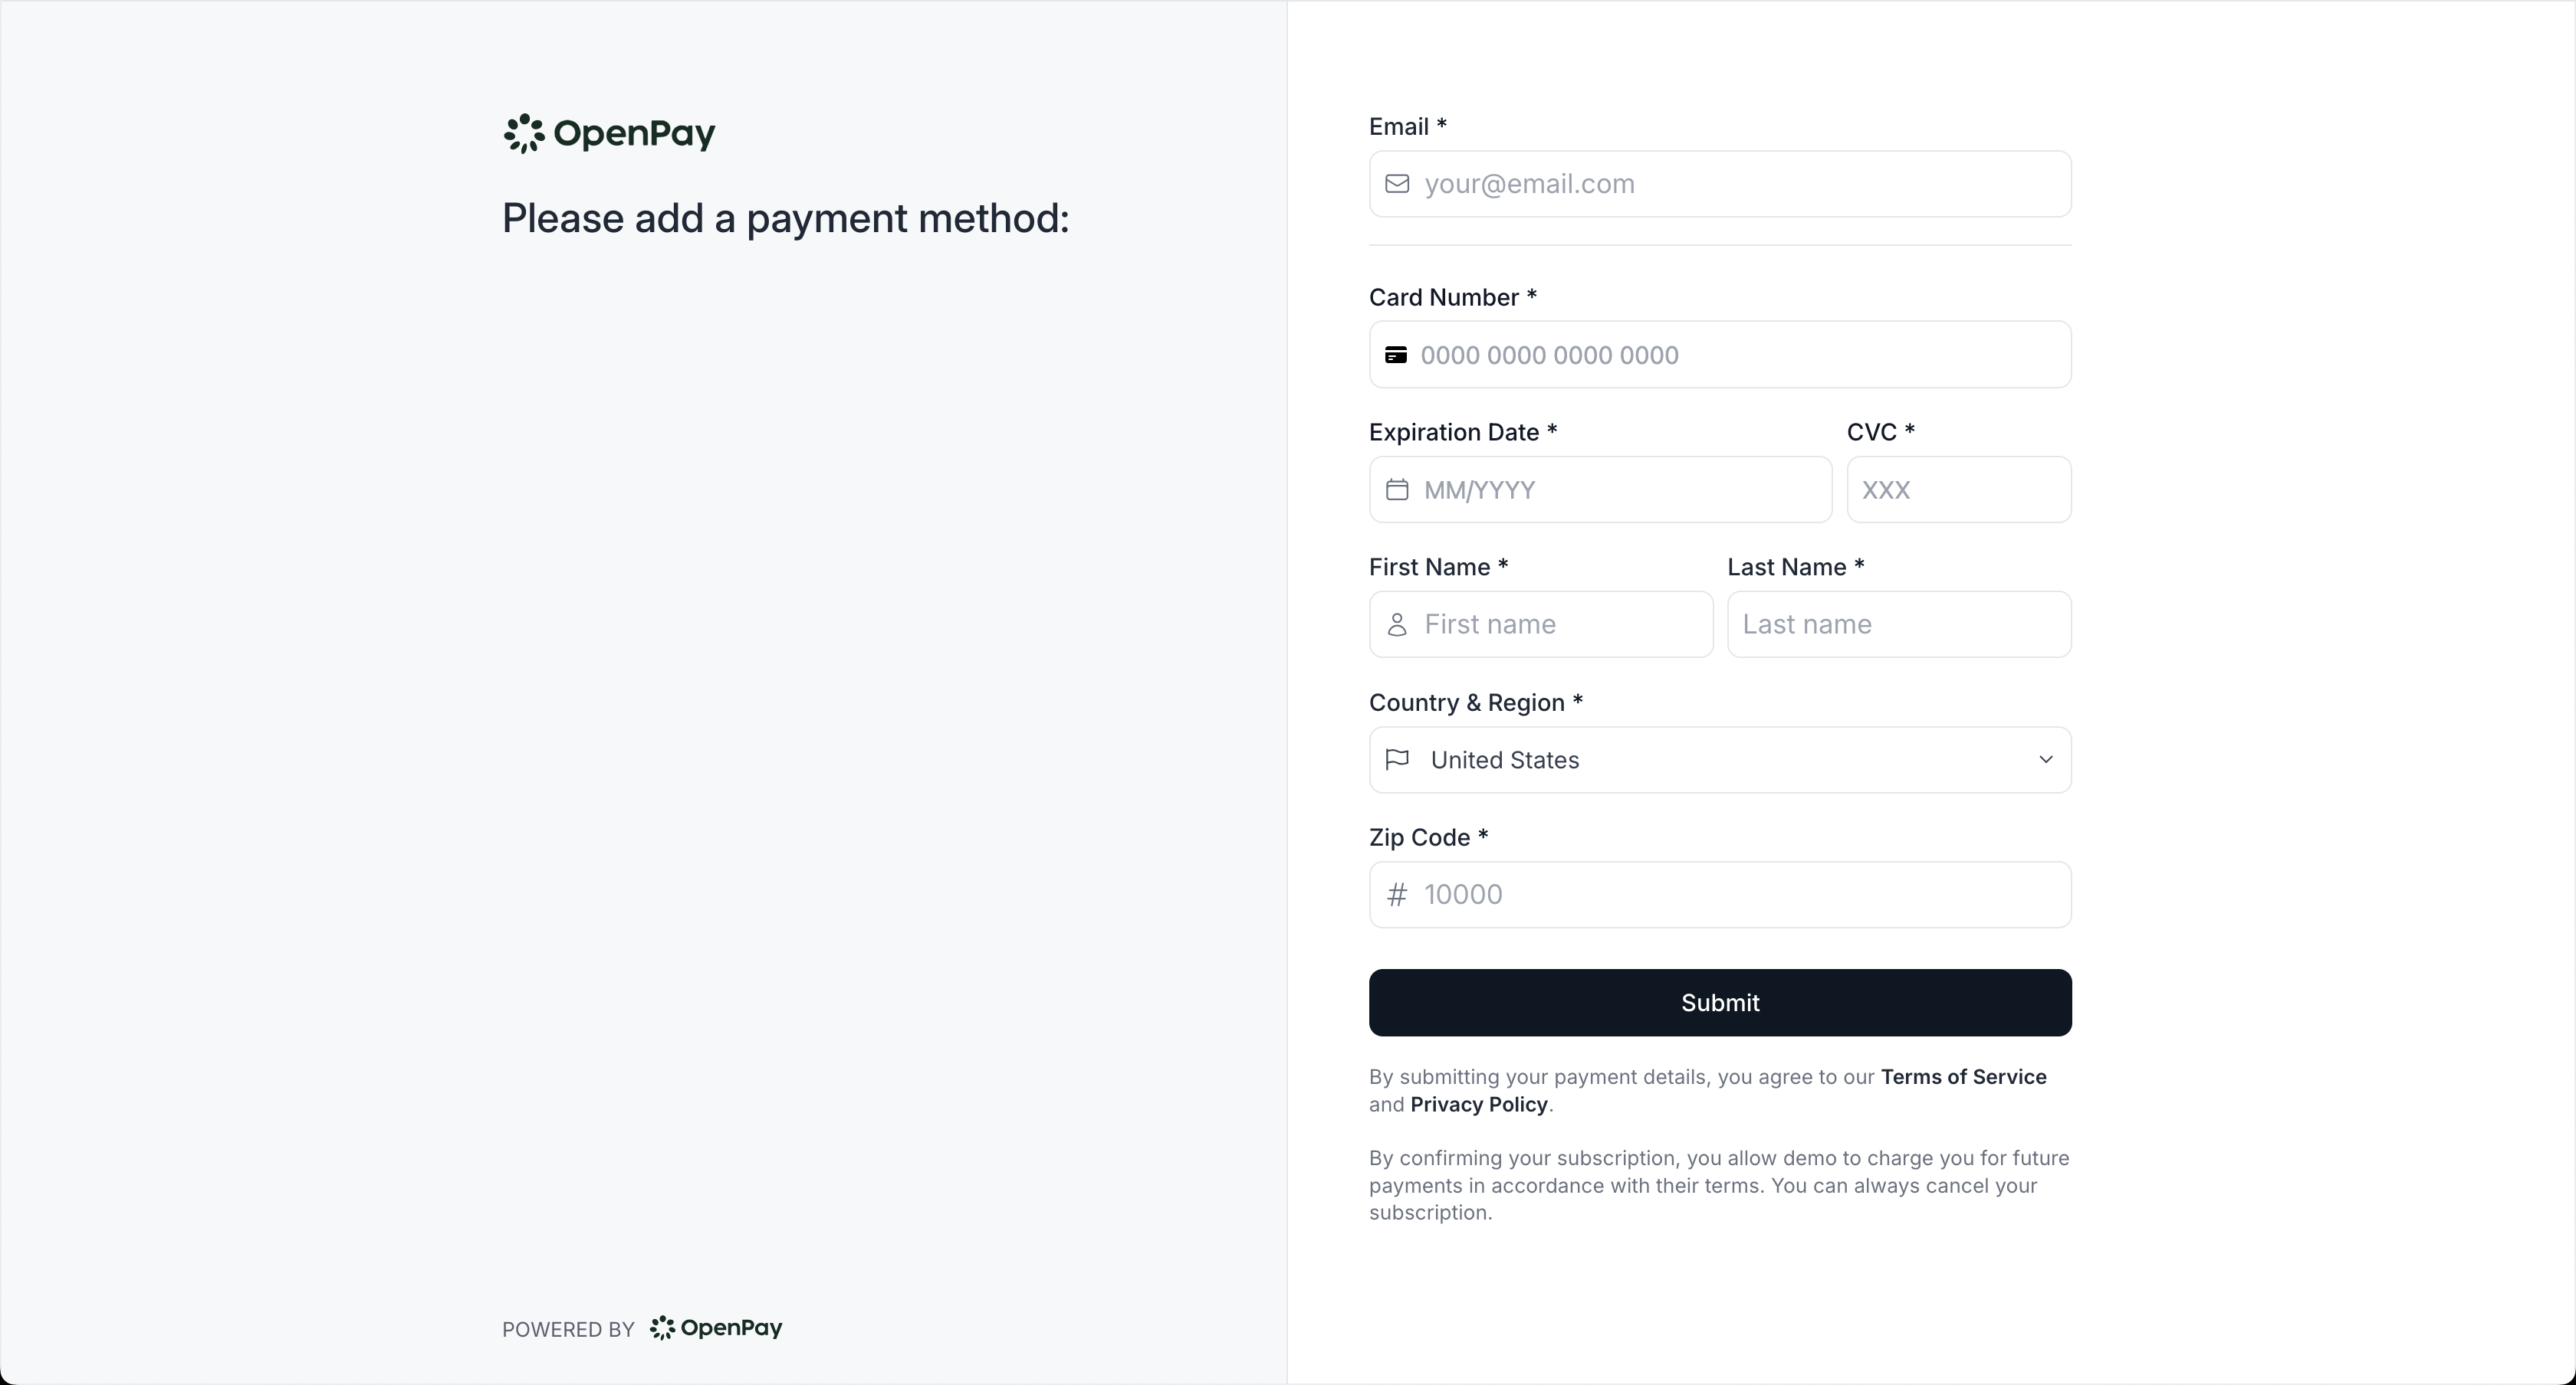The image size is (2576, 1385).
Task: Click into the Zip Code field
Action: pos(1740,895)
